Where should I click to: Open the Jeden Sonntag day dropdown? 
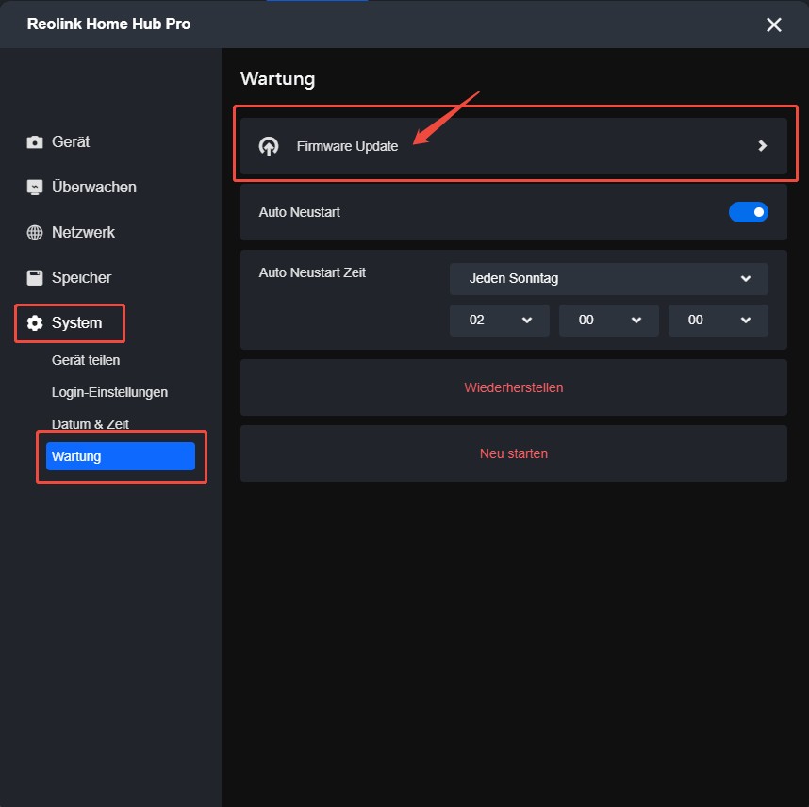608,279
